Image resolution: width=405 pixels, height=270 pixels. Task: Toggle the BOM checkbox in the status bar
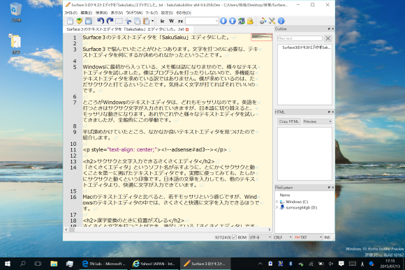(234, 237)
